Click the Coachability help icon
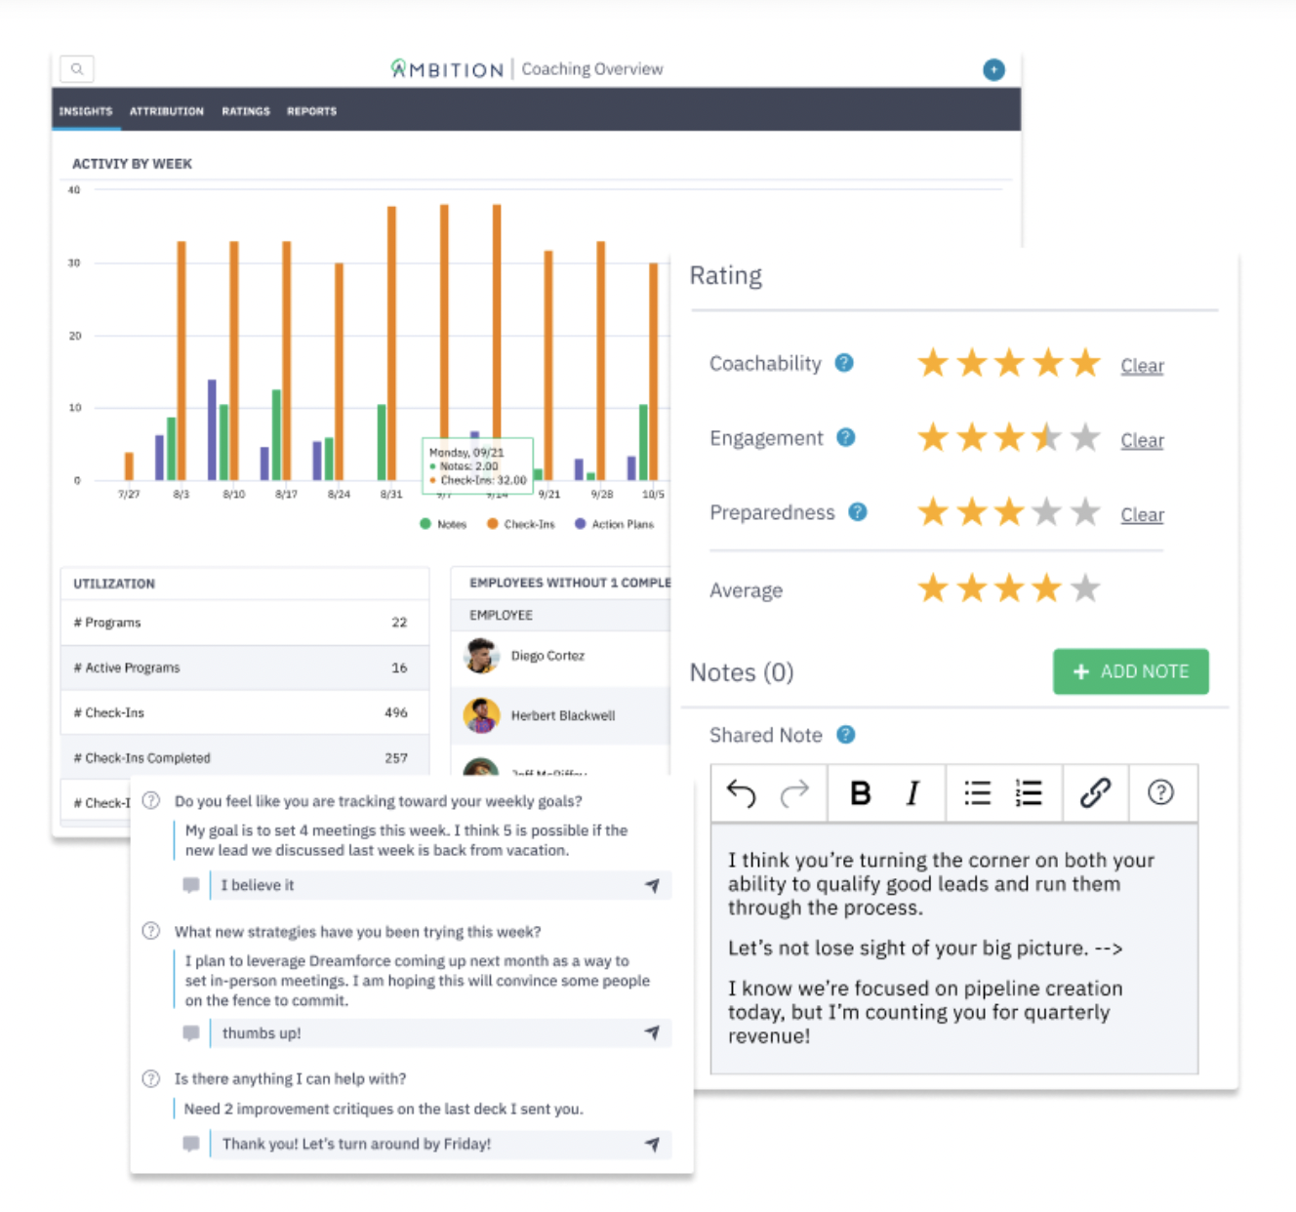This screenshot has width=1296, height=1212. (843, 362)
